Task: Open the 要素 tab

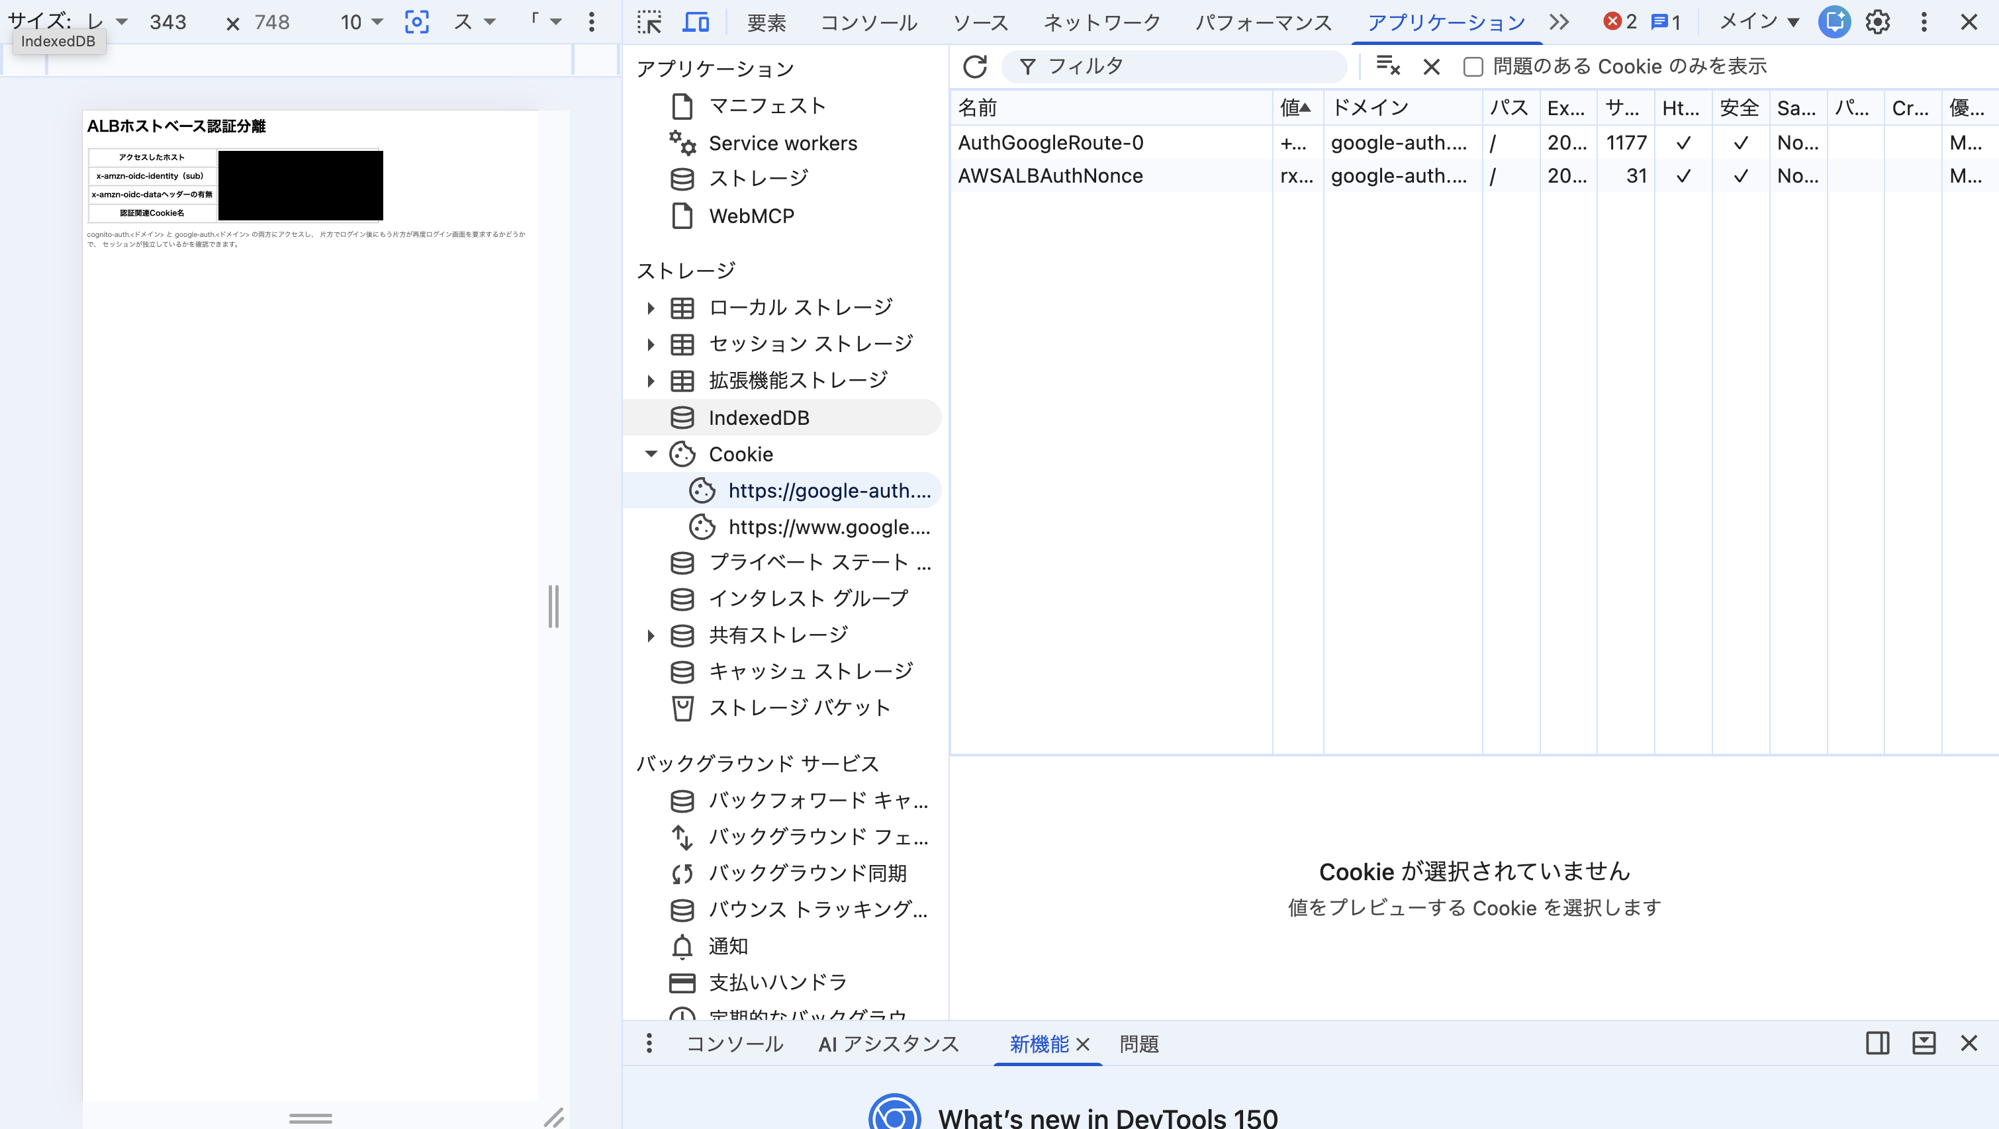Action: click(767, 23)
